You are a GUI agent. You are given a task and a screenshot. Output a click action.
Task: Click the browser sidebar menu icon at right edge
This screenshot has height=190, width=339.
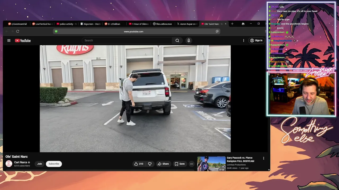pyautogui.click(x=266, y=31)
